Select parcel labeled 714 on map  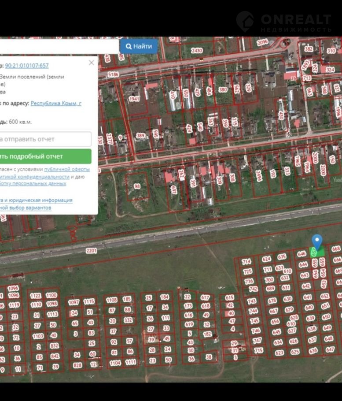click(x=246, y=262)
